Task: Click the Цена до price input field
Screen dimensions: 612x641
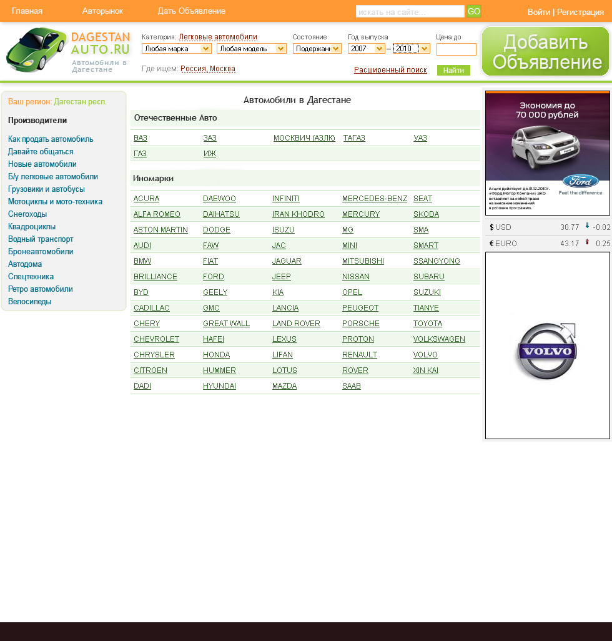Action: 457,49
